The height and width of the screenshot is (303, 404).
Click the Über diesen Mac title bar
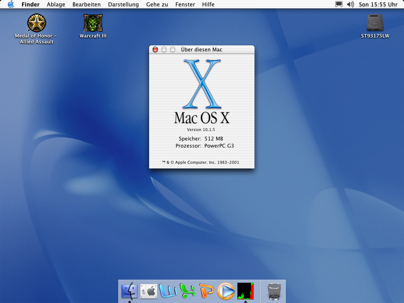(x=202, y=49)
